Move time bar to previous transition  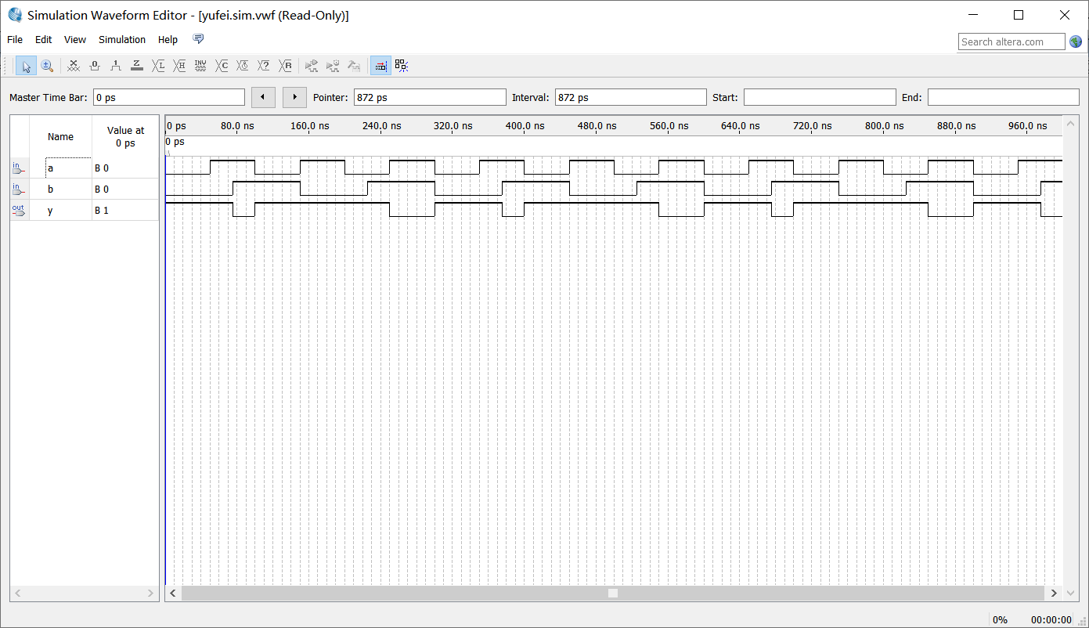[263, 97]
